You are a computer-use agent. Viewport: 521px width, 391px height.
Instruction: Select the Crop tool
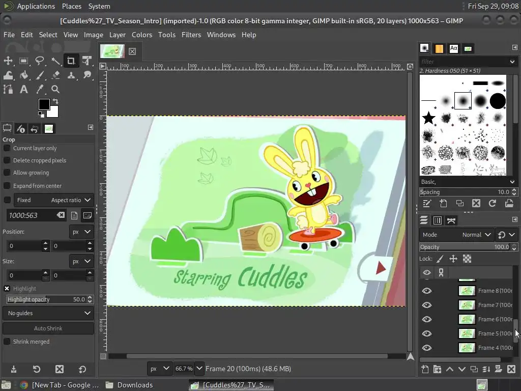(71, 61)
